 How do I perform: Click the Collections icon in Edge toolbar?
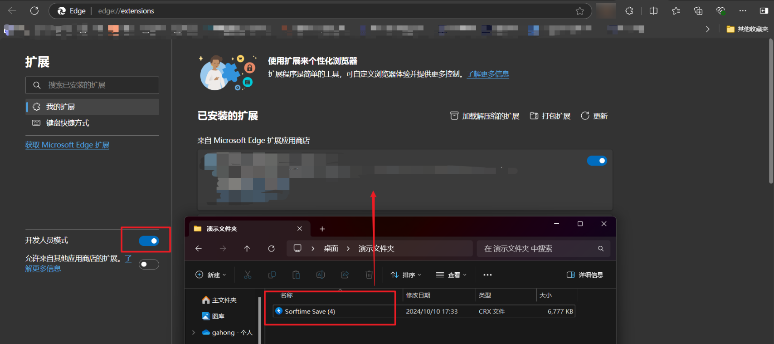698,11
